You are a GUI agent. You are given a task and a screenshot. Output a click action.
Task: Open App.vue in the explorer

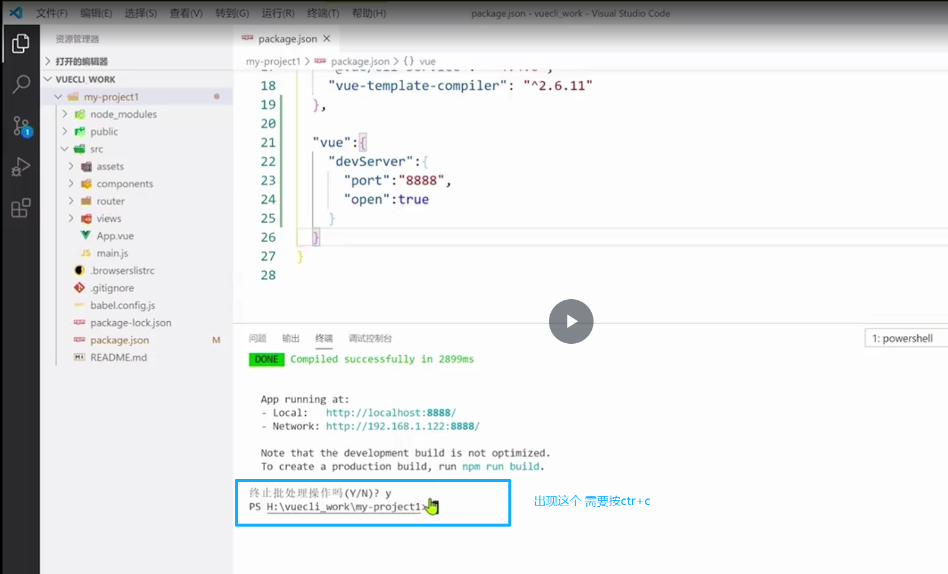coord(137,236)
